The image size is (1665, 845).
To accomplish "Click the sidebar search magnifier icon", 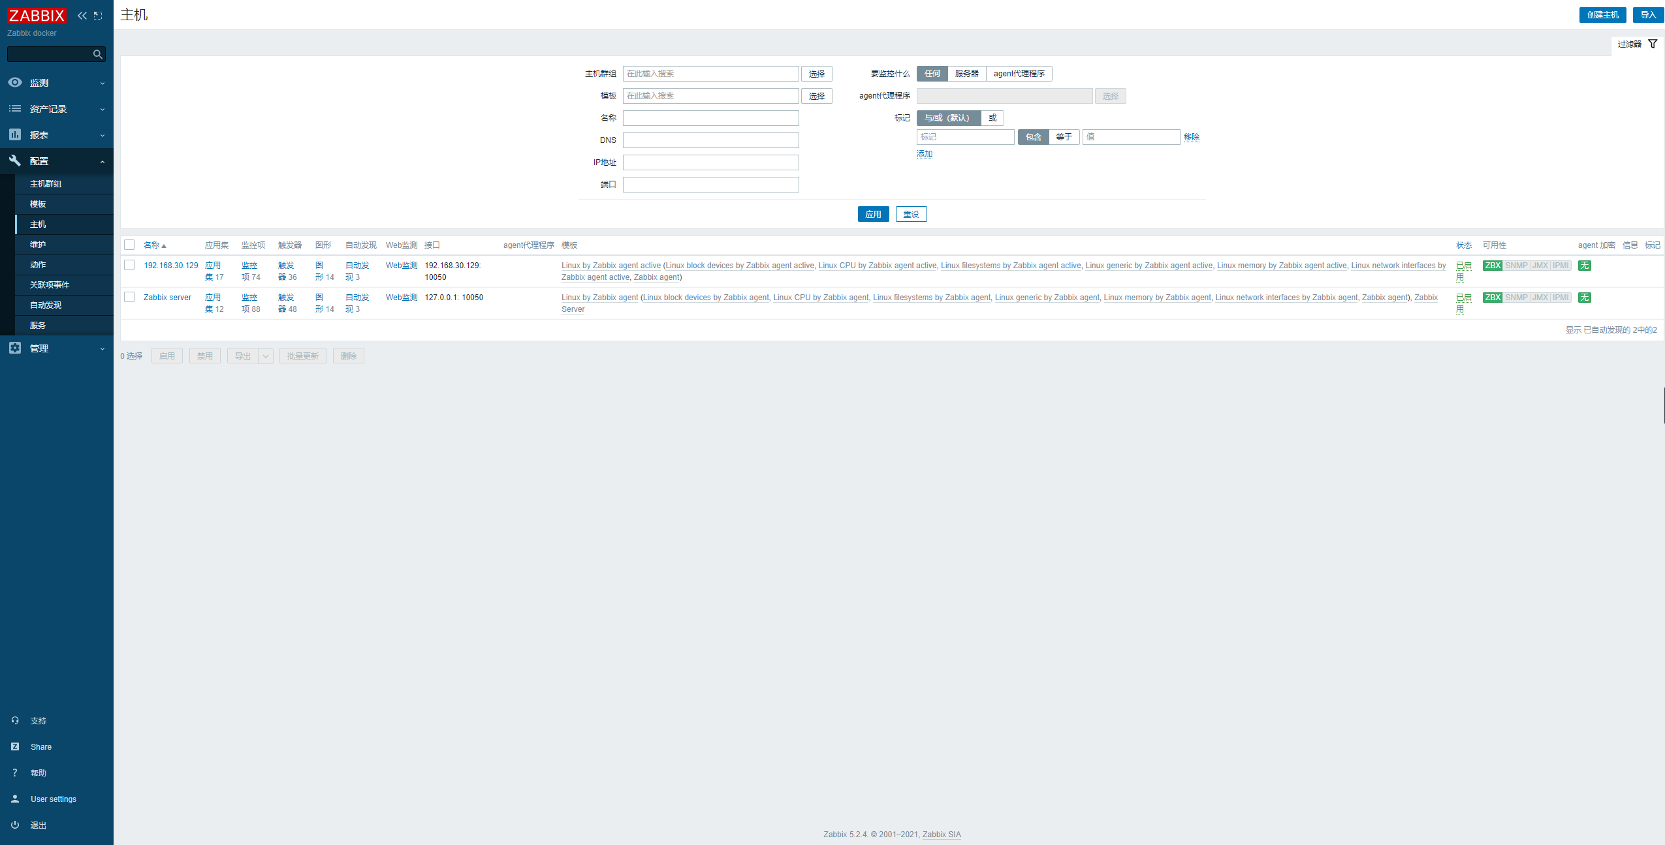I will (98, 54).
